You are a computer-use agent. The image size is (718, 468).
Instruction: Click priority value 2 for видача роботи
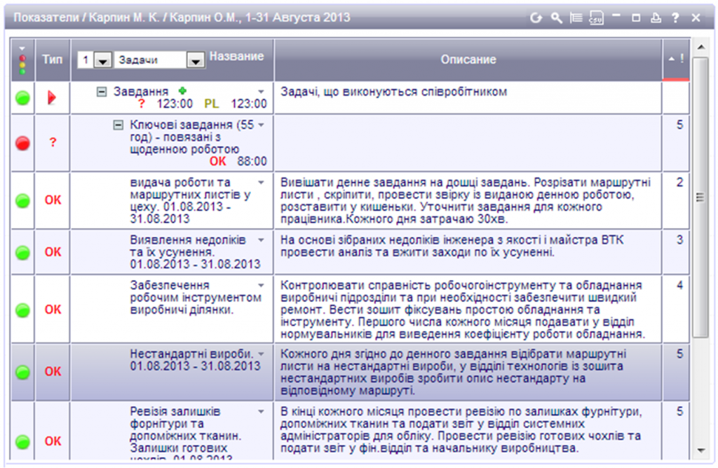point(679,182)
